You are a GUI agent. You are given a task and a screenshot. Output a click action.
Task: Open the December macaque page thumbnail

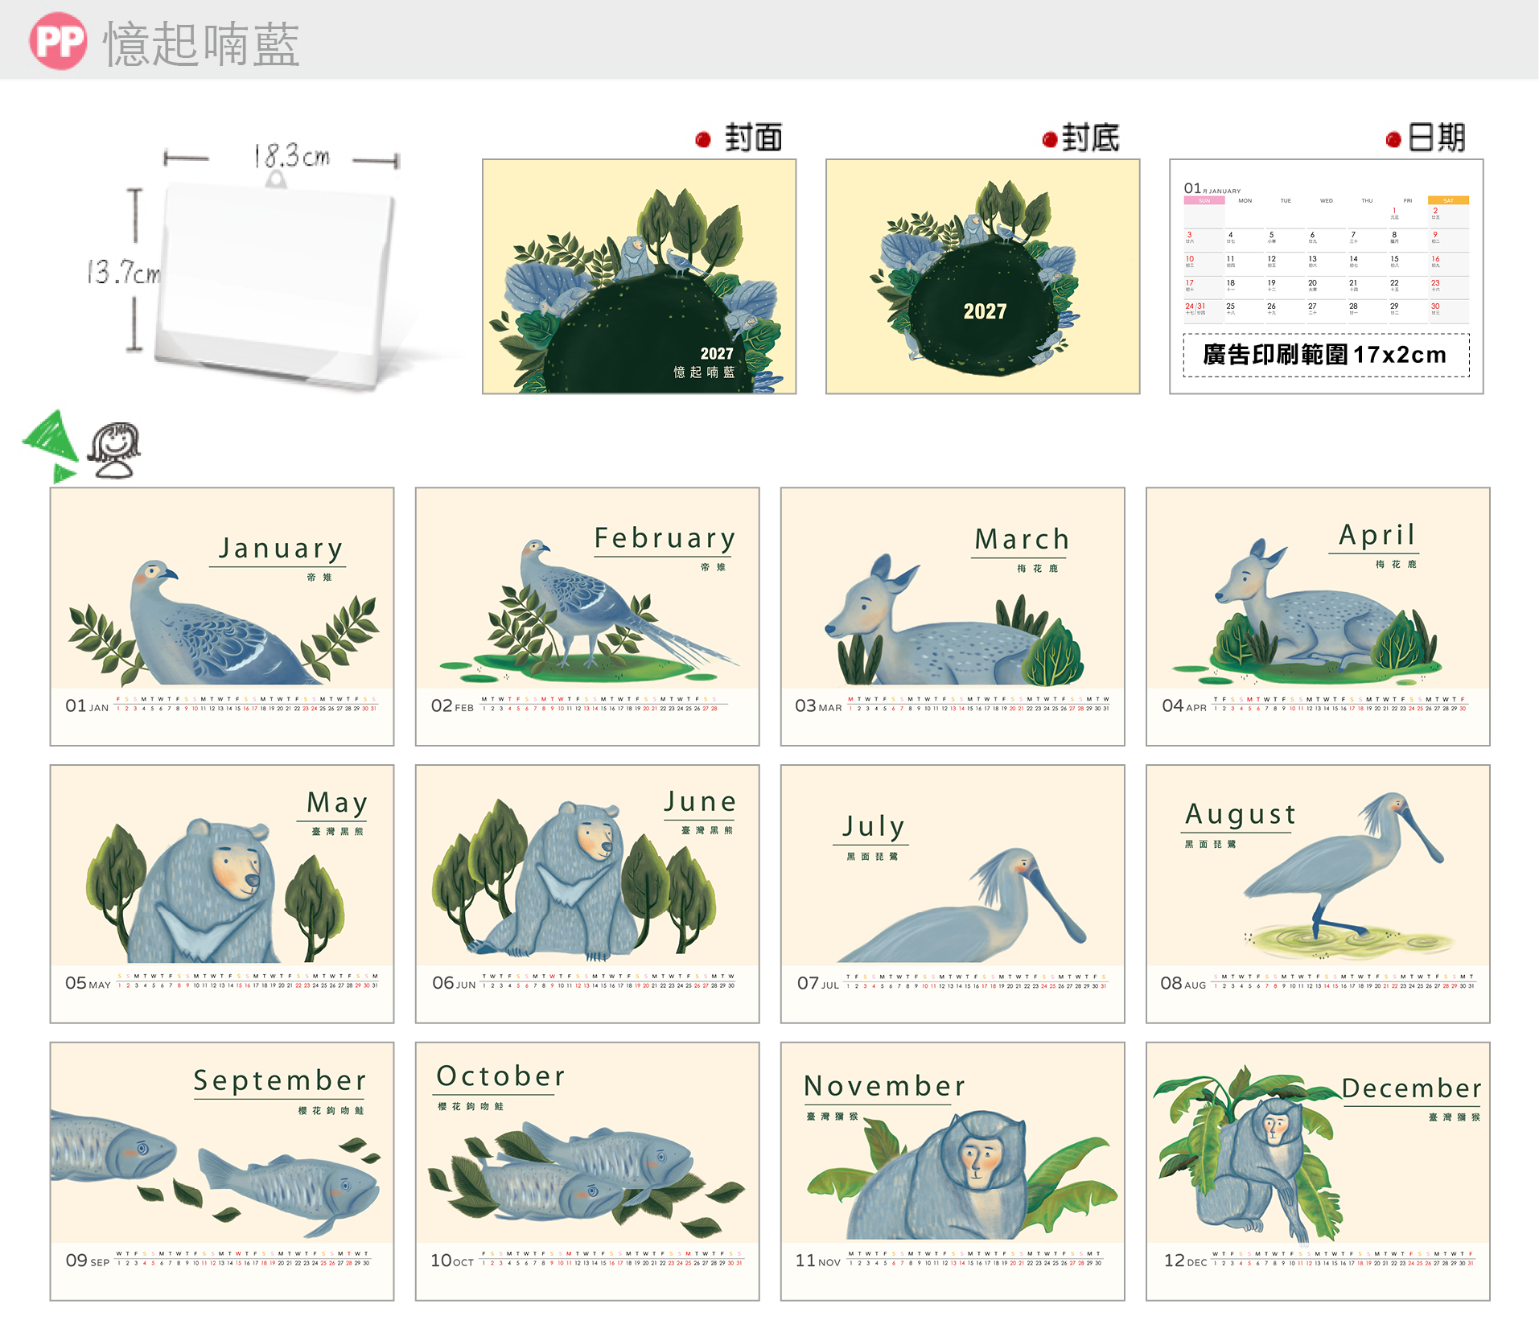(1318, 1171)
